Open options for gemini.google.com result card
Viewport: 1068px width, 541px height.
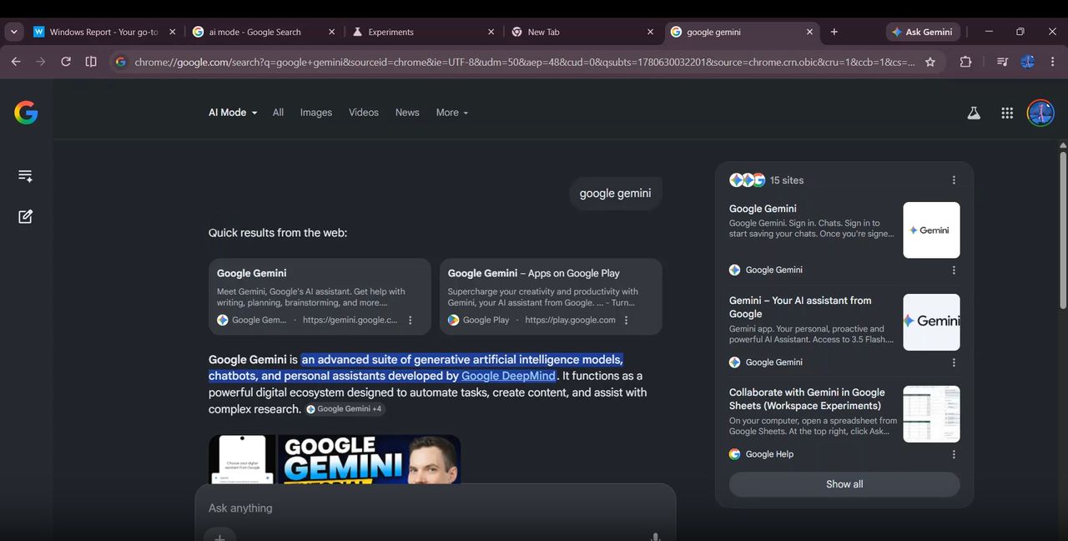point(410,320)
